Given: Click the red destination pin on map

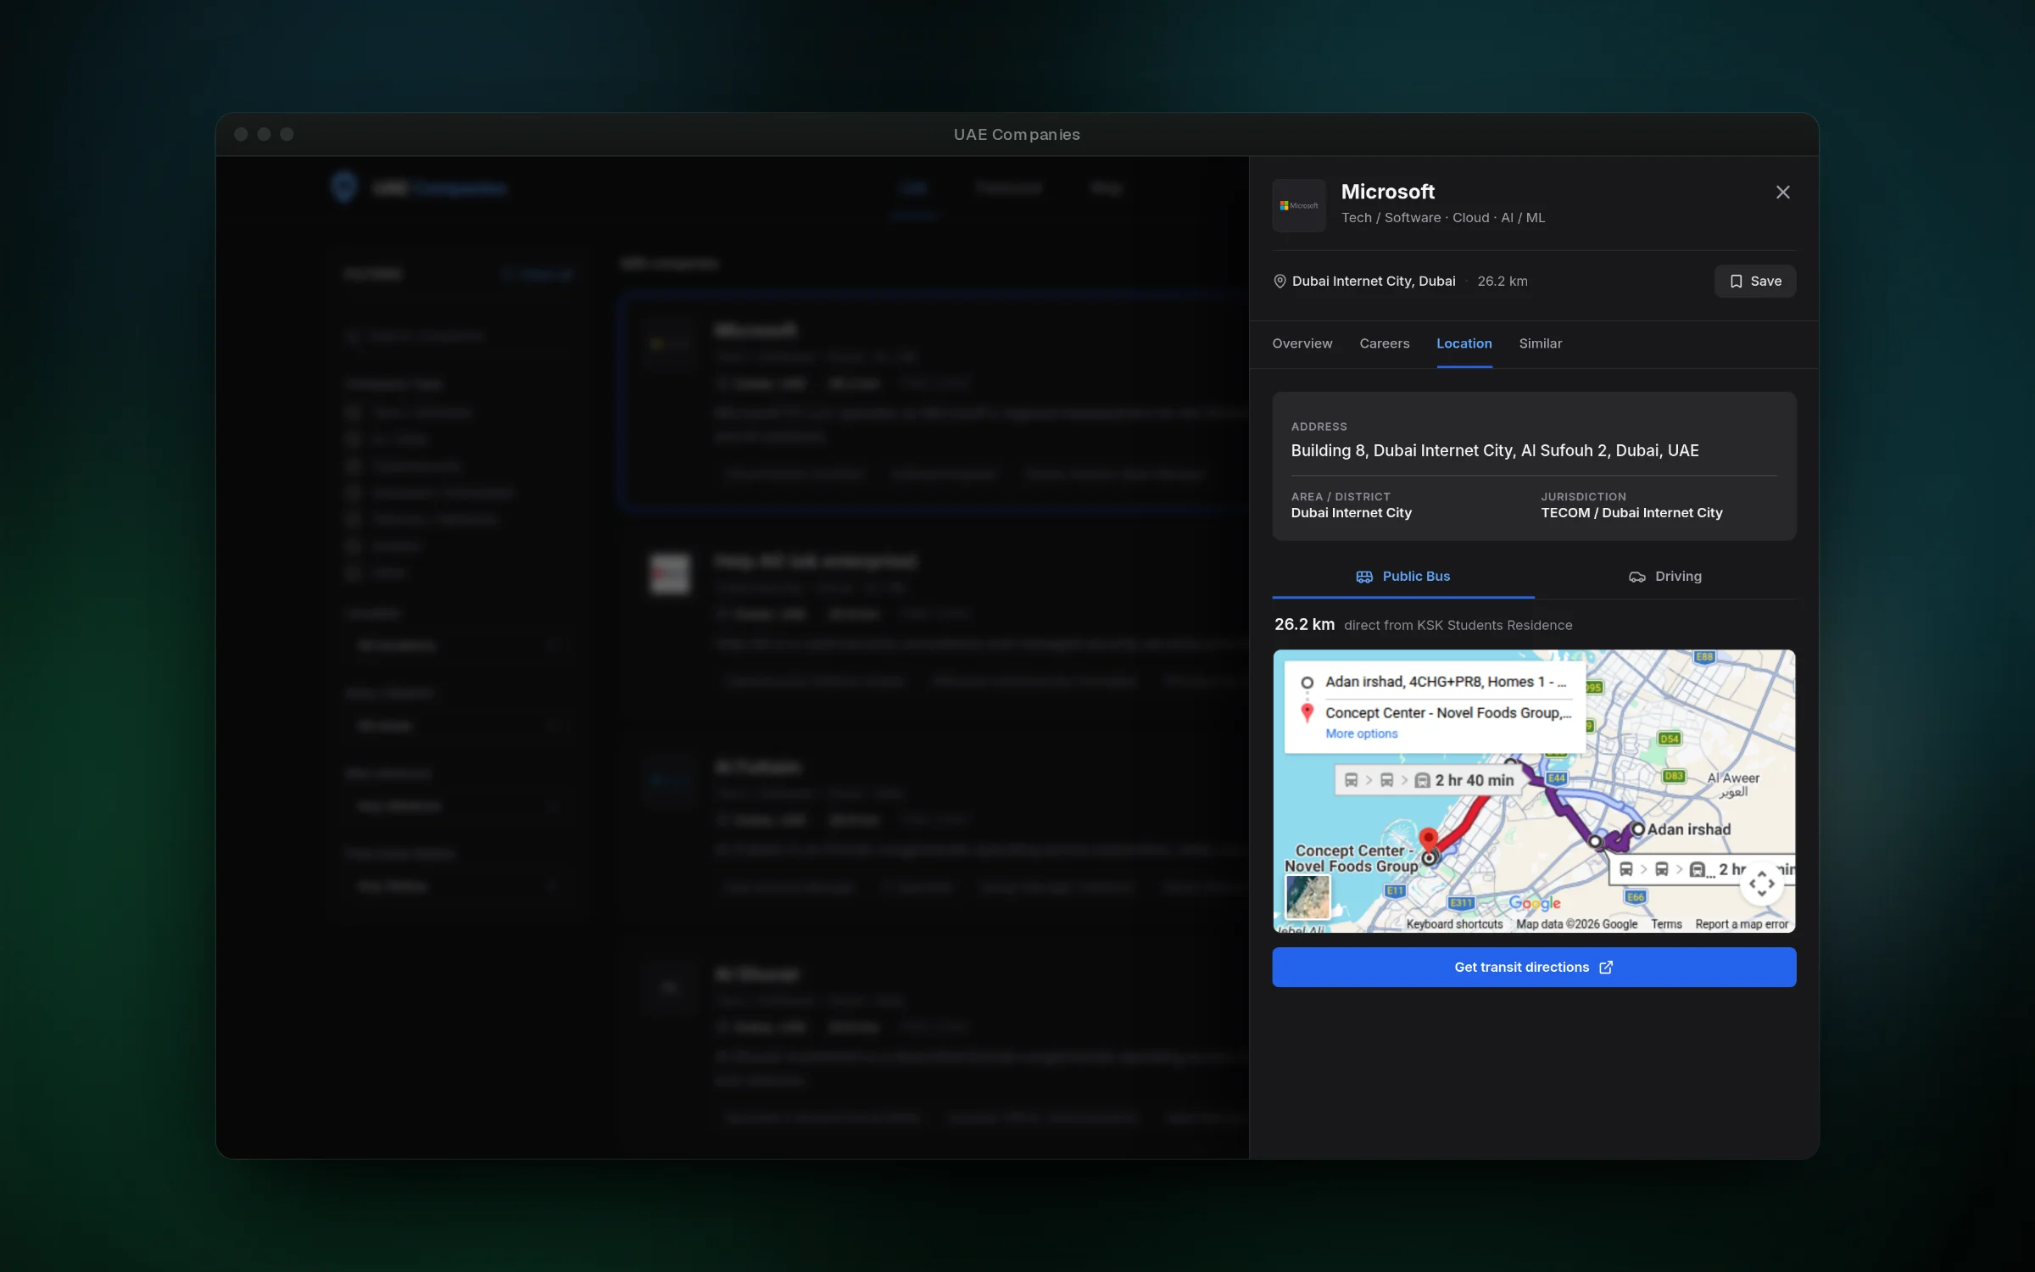Looking at the screenshot, I should click(1429, 841).
